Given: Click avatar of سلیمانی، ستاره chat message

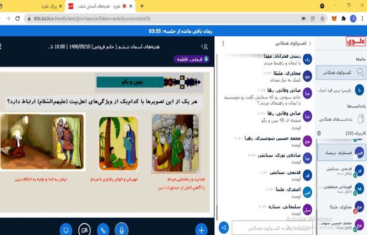Looking at the screenshot, I should point(307,210).
